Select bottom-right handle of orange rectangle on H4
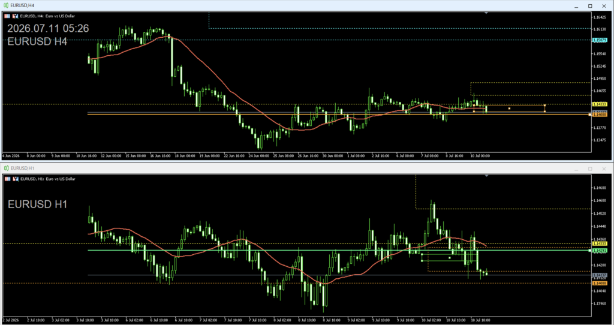 [544, 112]
